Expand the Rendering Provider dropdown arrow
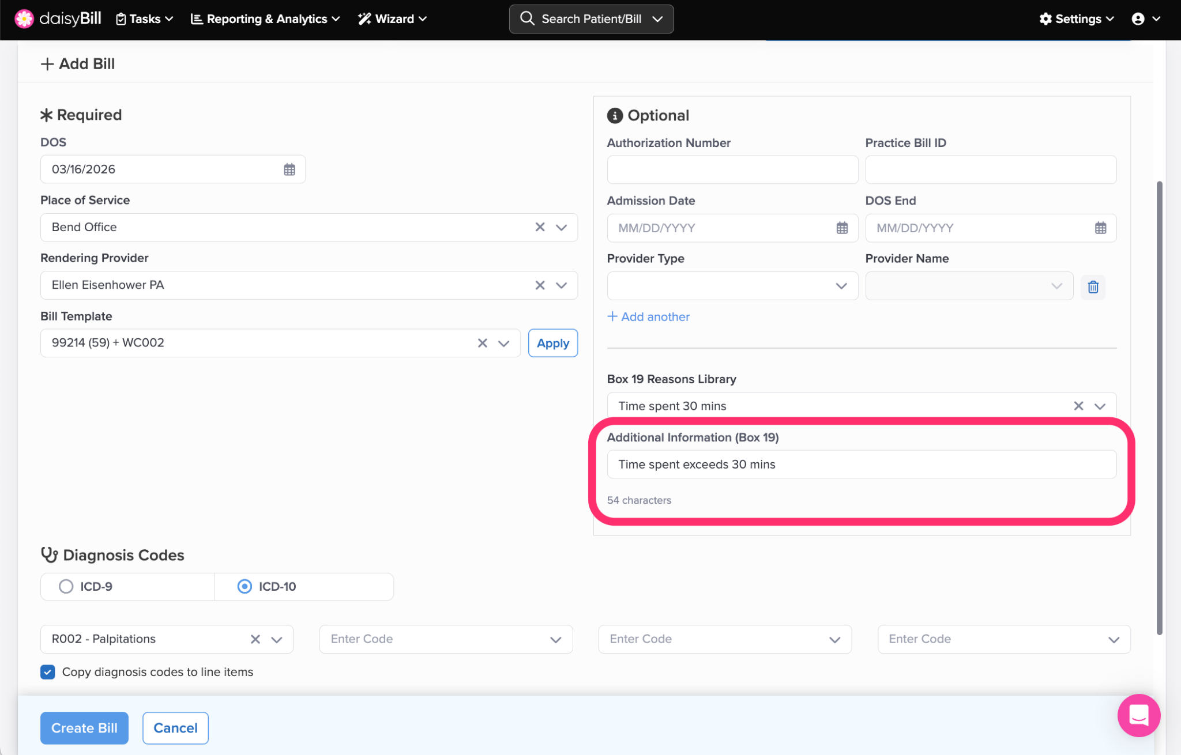 (561, 285)
